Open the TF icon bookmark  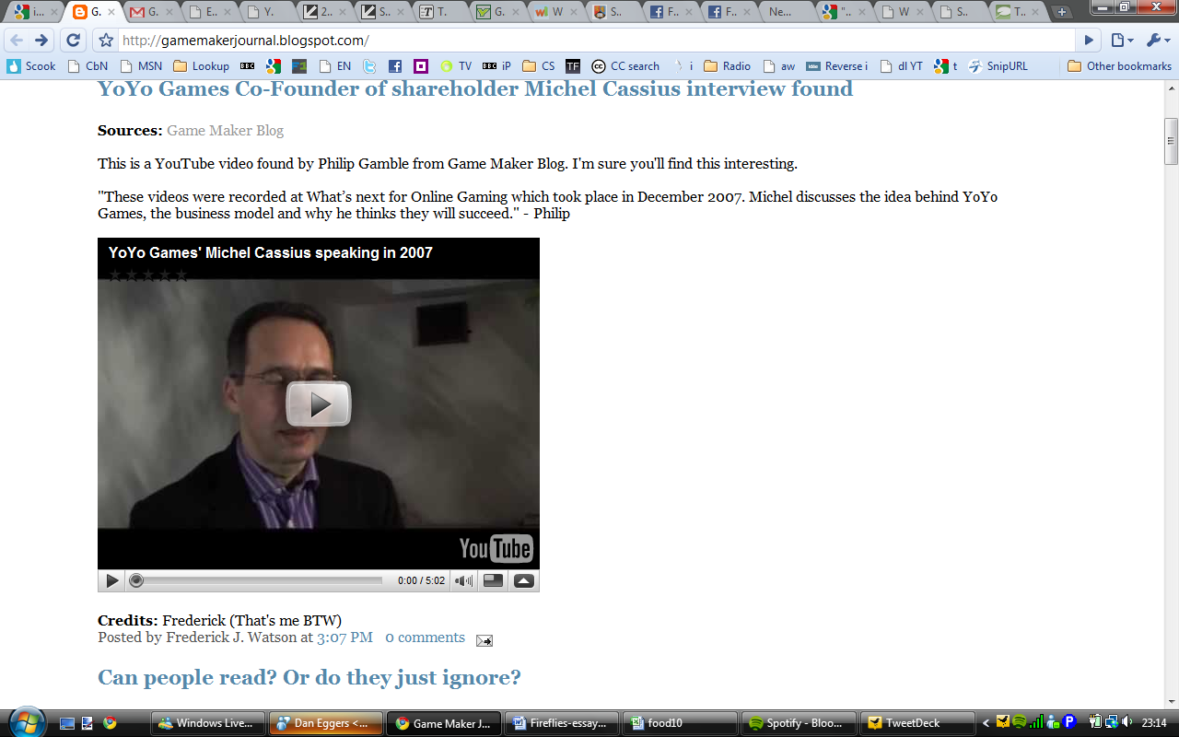(573, 66)
